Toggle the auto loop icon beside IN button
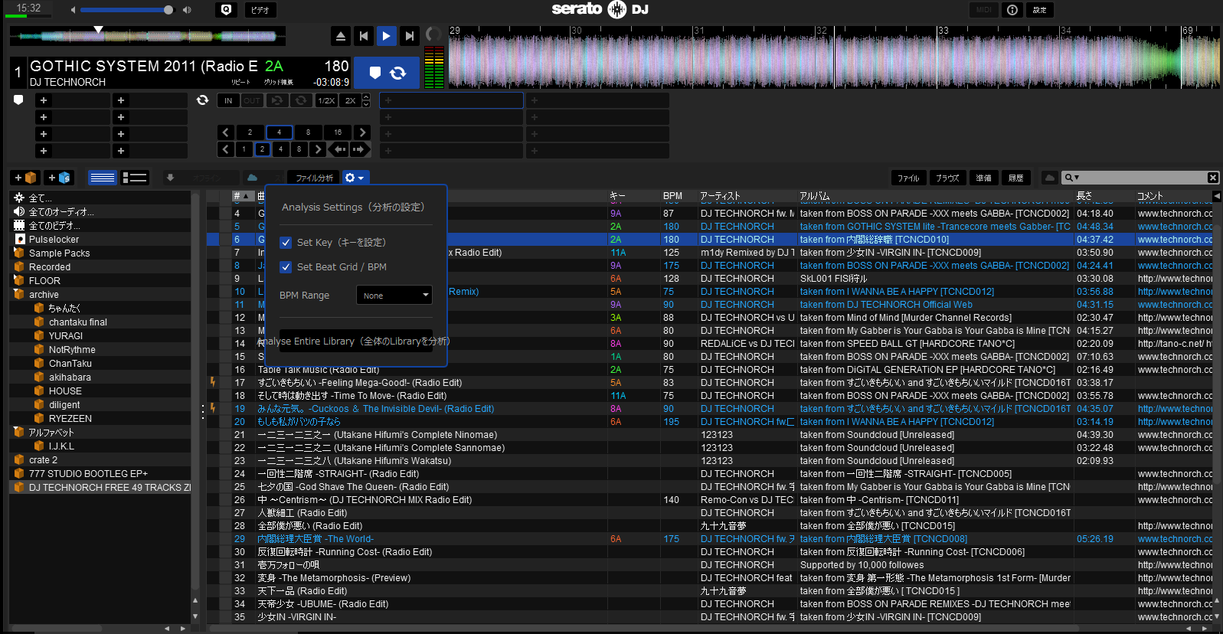1223x634 pixels. pos(202,100)
